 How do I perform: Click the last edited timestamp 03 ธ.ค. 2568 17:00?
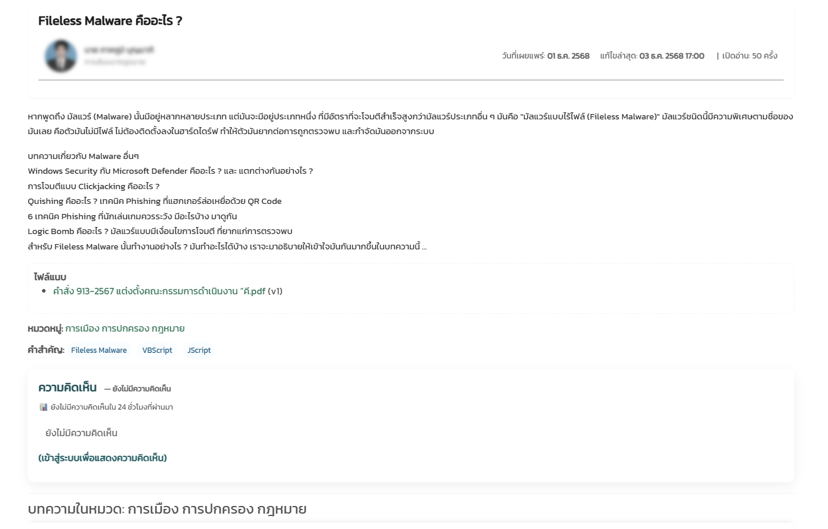pos(671,56)
